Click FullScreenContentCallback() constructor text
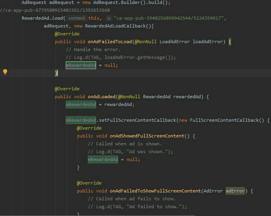 227,120
